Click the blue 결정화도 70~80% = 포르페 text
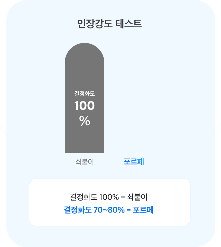This screenshot has width=221, height=247. [x=108, y=210]
